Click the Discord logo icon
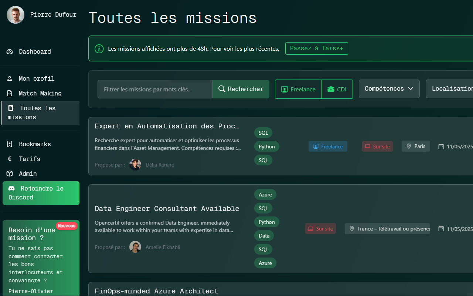Screen dimensions: 473x296 12,188
